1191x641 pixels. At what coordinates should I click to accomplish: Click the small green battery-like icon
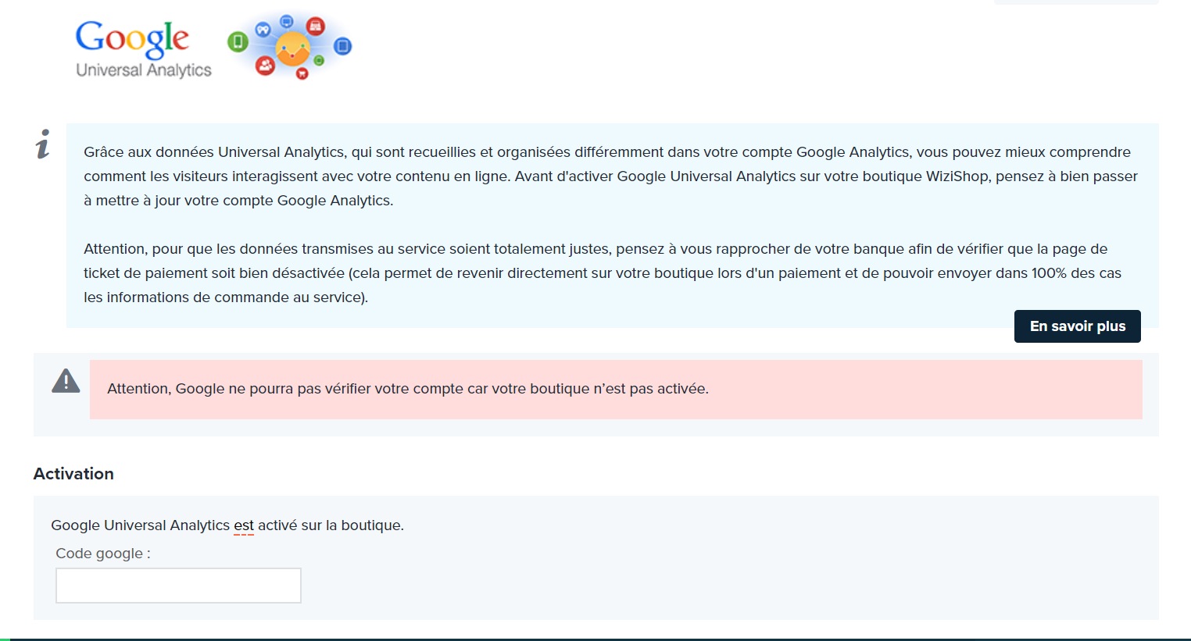319,60
